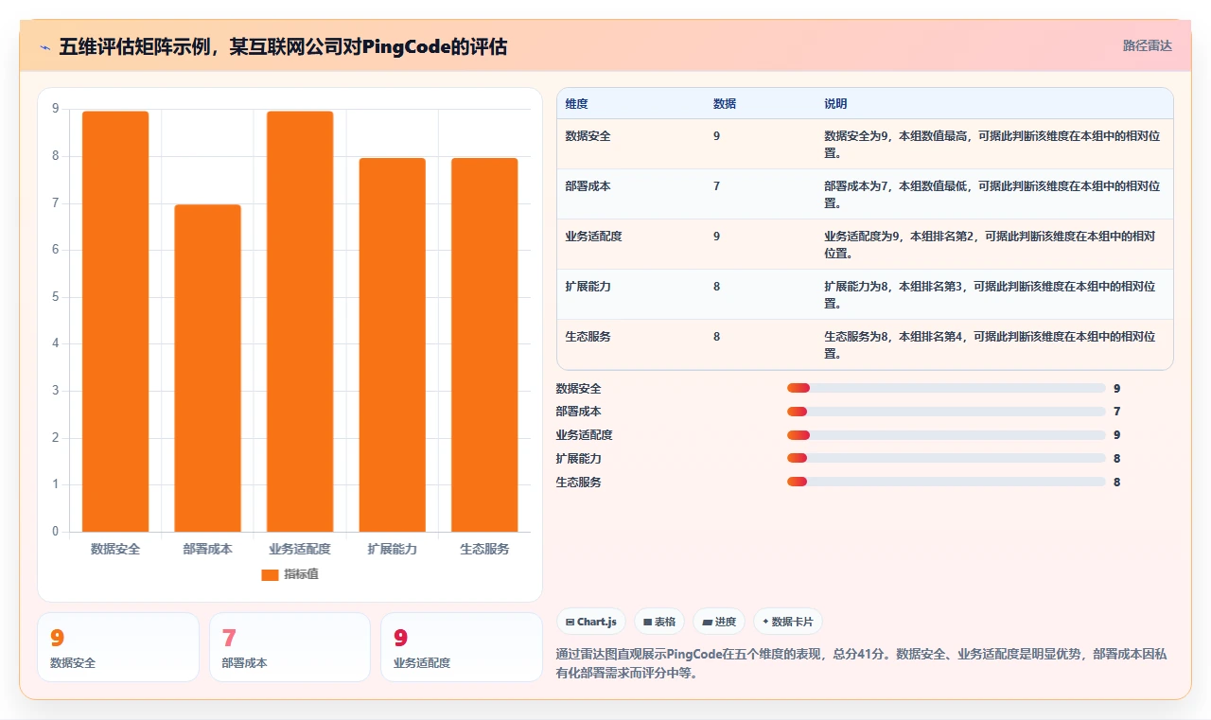Click the 说明 table column header
1211x720 pixels.
pos(835,103)
